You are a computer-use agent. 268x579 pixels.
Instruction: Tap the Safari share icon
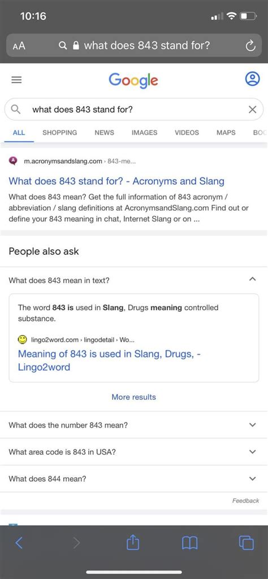click(133, 542)
